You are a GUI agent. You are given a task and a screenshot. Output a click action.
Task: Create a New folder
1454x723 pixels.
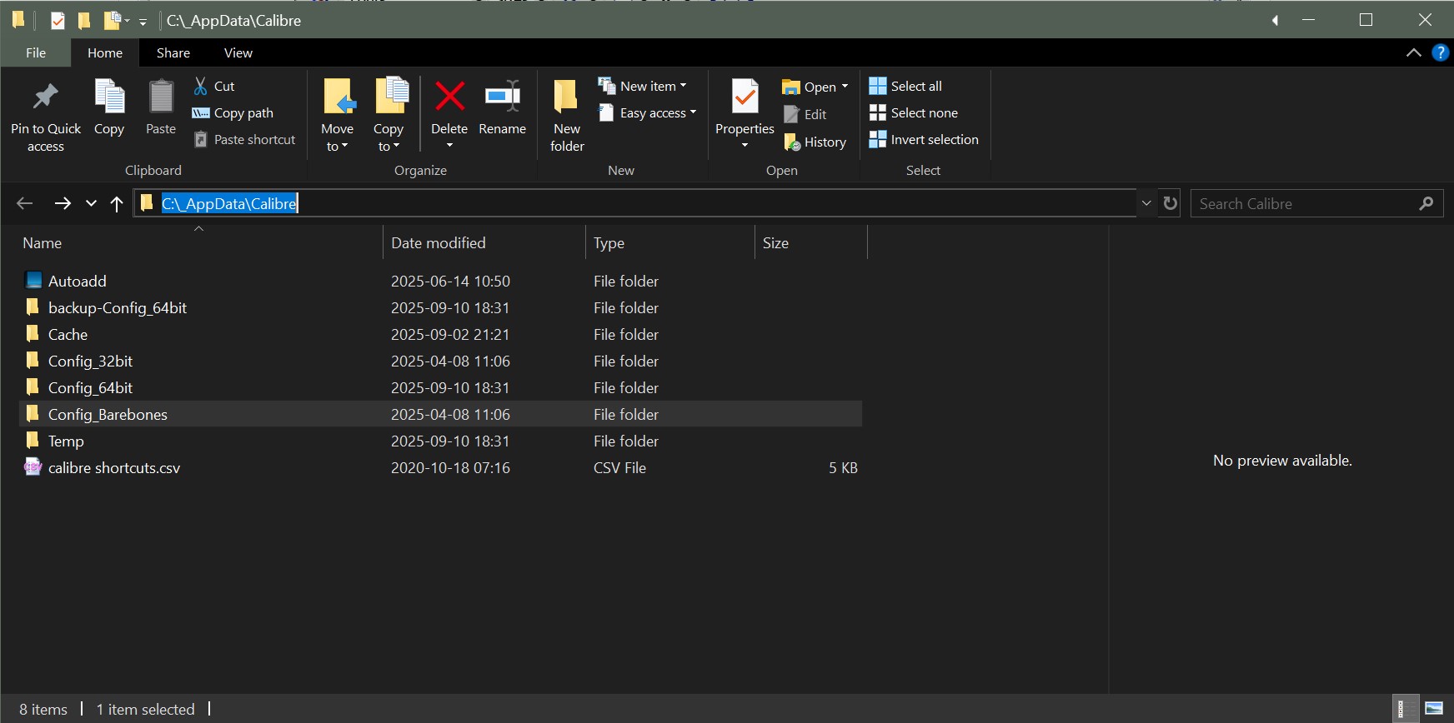(567, 115)
